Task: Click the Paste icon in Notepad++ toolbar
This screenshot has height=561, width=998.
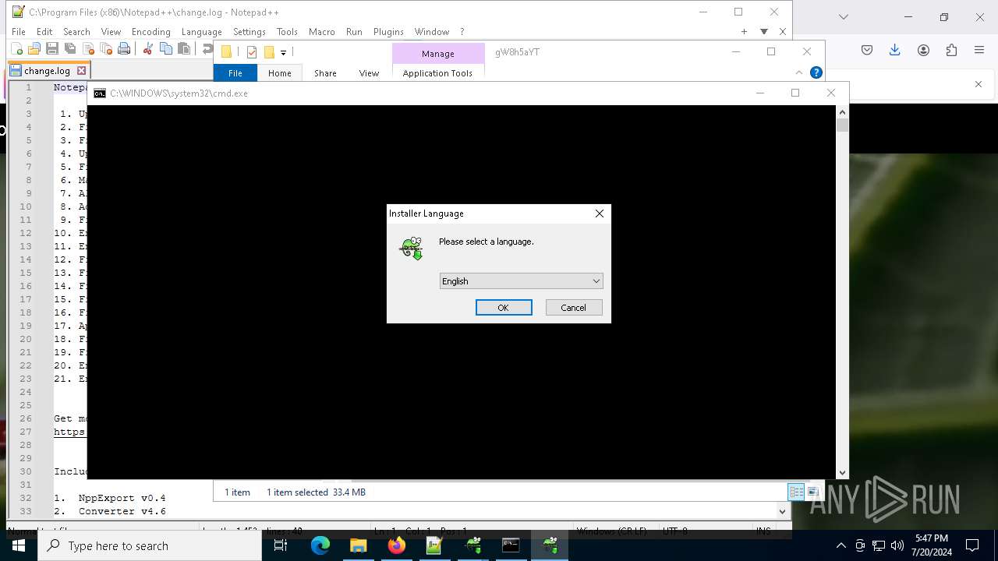Action: (184, 49)
